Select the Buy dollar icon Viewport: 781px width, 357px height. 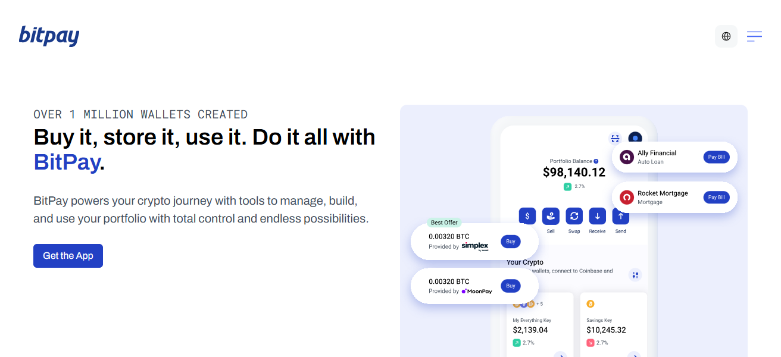click(x=527, y=216)
